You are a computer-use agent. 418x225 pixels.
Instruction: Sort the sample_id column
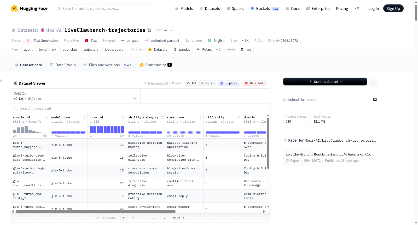(46, 117)
